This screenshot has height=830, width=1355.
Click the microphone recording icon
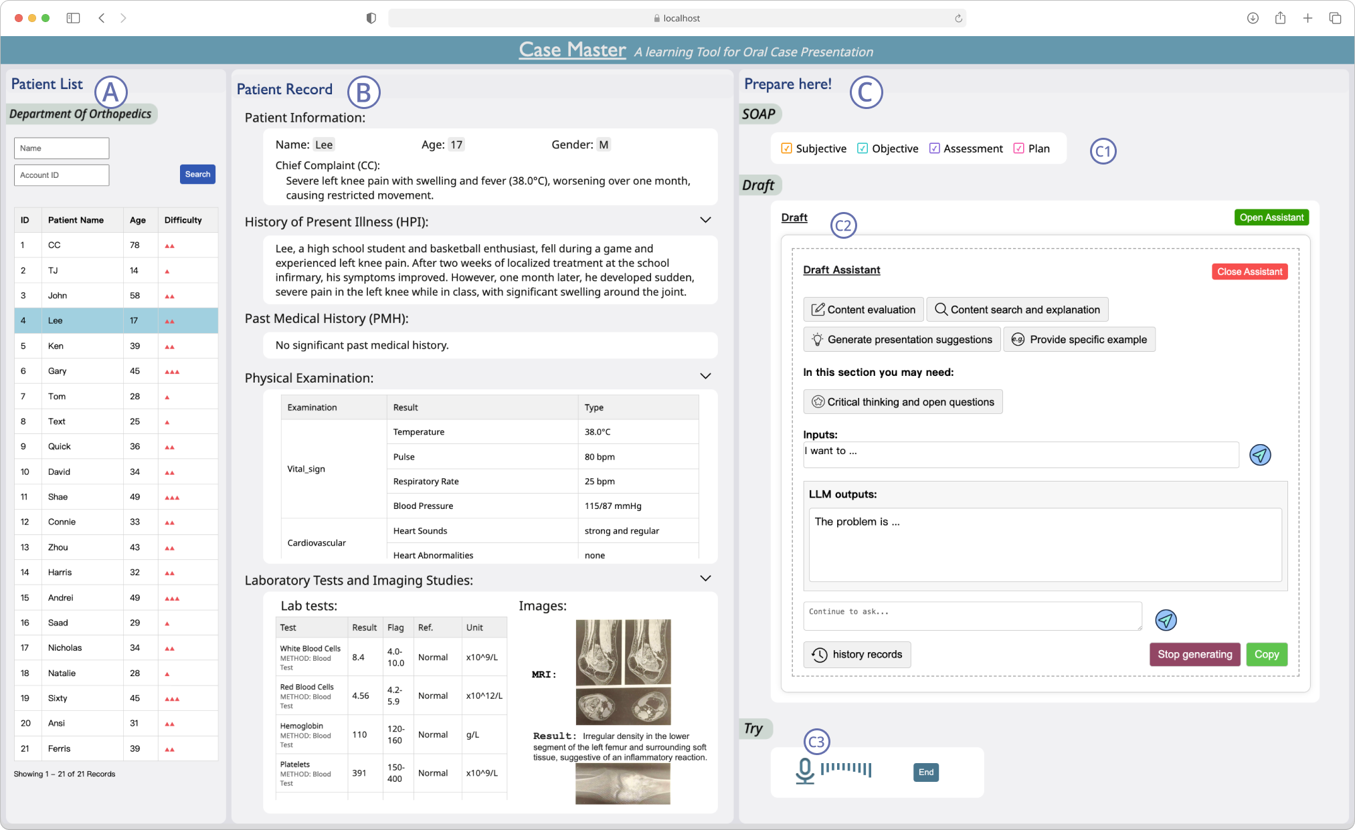(x=804, y=771)
